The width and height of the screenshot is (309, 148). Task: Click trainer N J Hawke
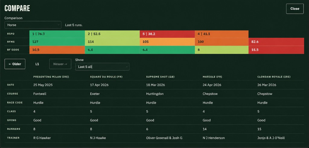(x=98, y=138)
